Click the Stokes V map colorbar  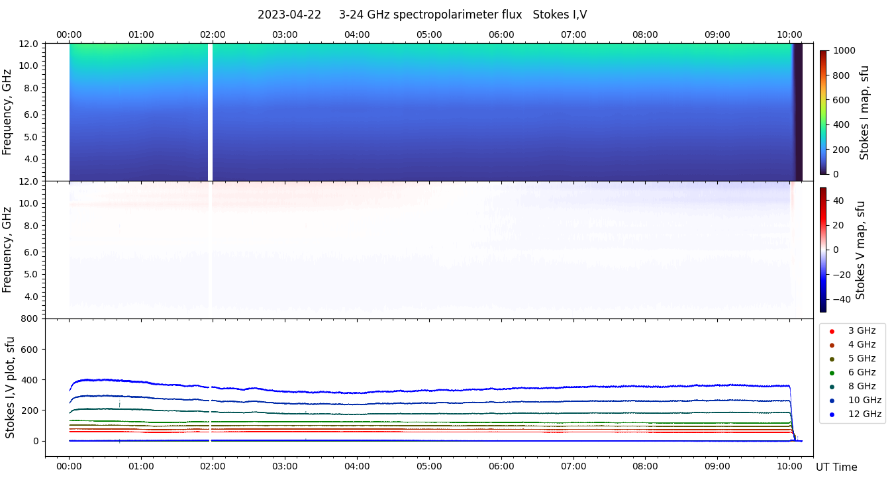tap(823, 250)
